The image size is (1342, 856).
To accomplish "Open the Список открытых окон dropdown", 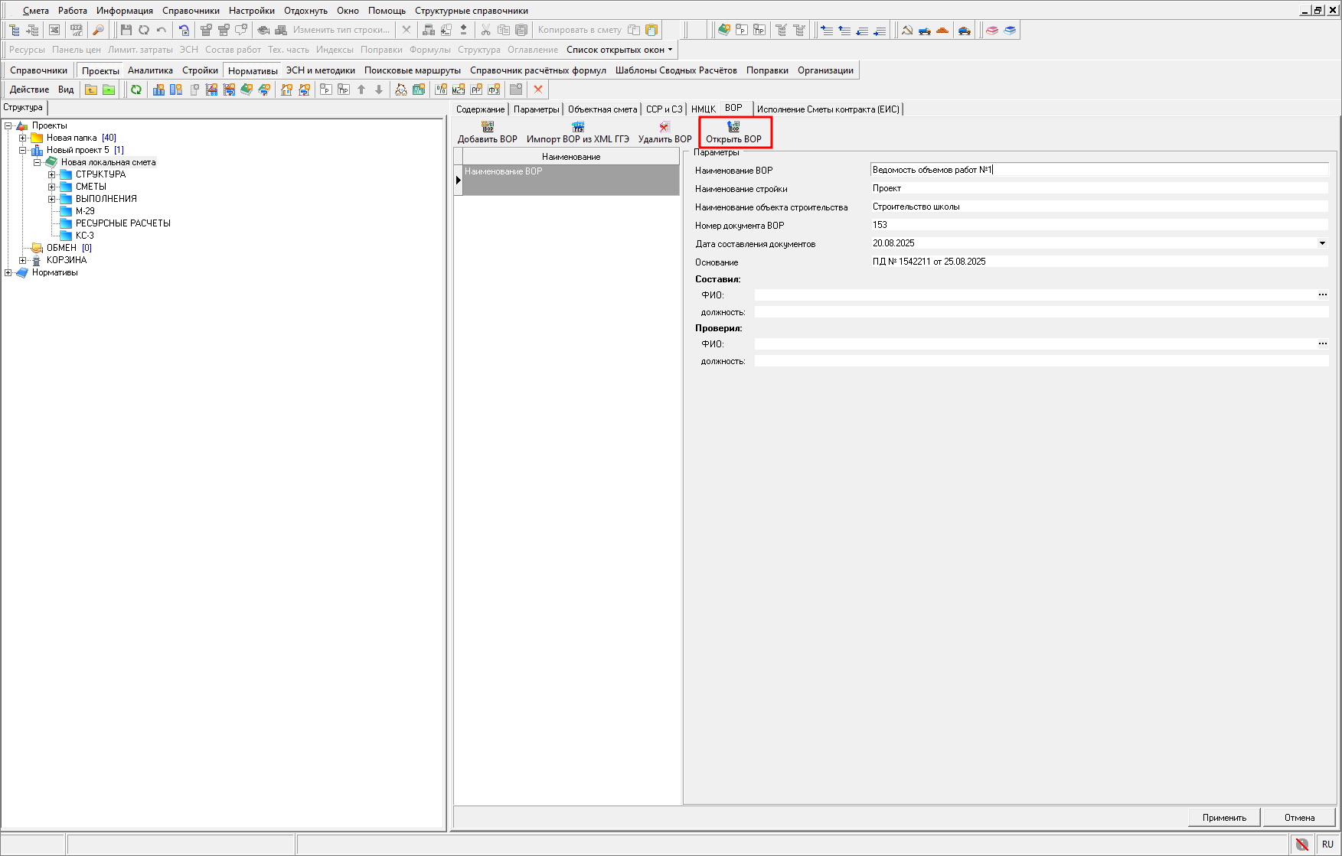I will pos(619,50).
